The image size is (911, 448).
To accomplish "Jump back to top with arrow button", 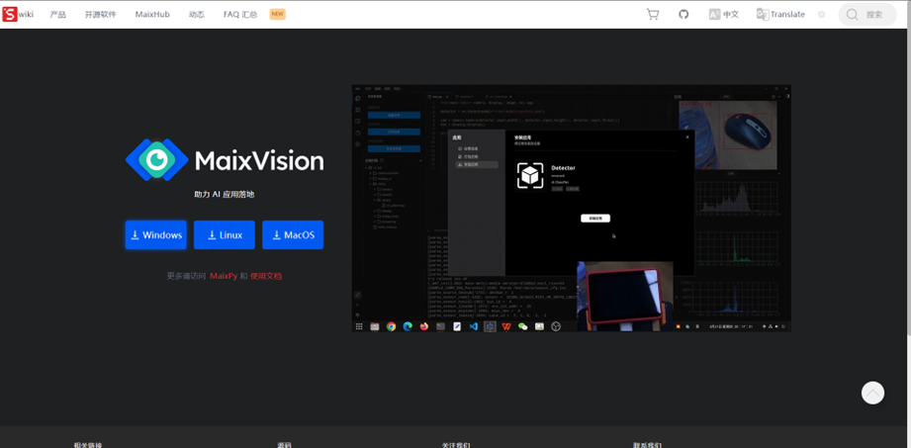I will click(x=872, y=393).
